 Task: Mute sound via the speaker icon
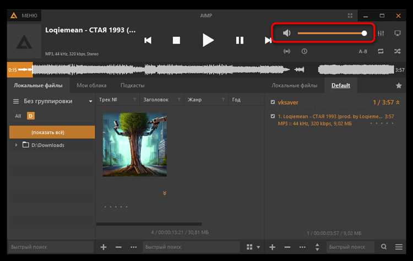(286, 33)
